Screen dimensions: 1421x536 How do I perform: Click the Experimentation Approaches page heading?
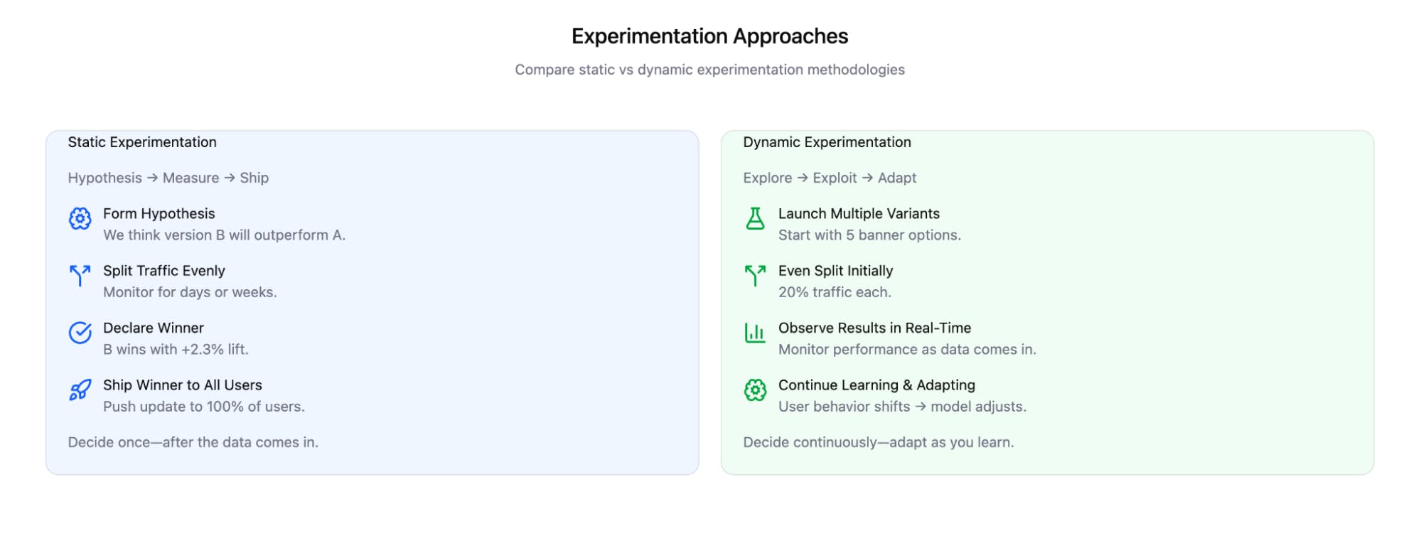[709, 36]
